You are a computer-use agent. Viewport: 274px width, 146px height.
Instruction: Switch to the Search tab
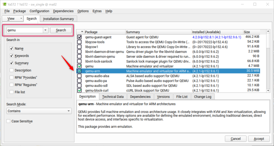[x=32, y=18]
